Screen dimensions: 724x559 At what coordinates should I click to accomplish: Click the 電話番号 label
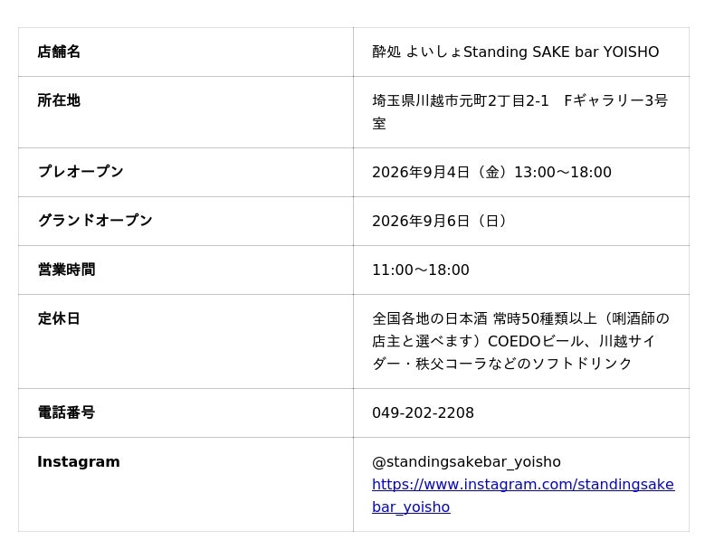(66, 412)
